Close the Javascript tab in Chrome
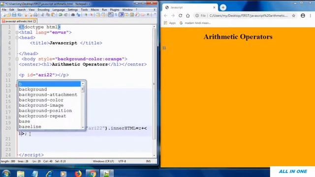 coord(214,7)
